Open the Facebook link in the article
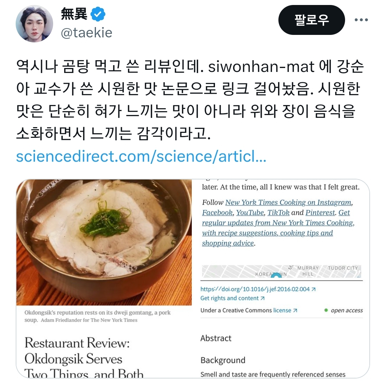385x381 pixels. coord(217,213)
